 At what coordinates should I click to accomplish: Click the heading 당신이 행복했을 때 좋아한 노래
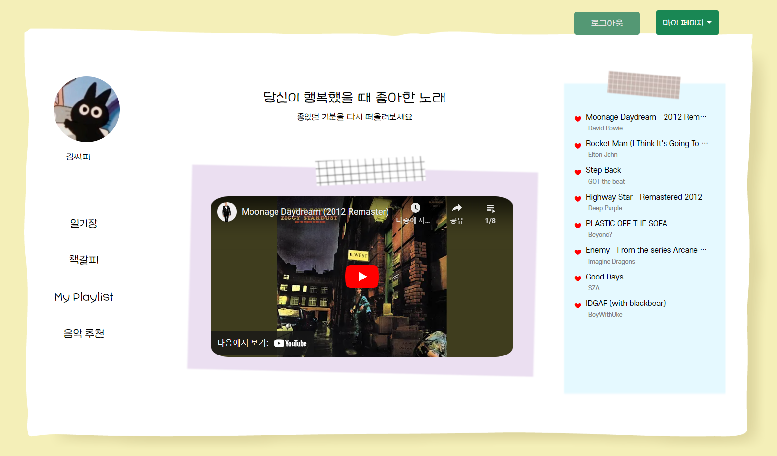354,97
